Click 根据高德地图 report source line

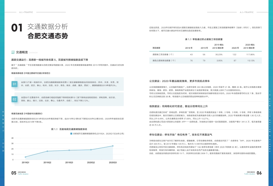tap(31, 73)
